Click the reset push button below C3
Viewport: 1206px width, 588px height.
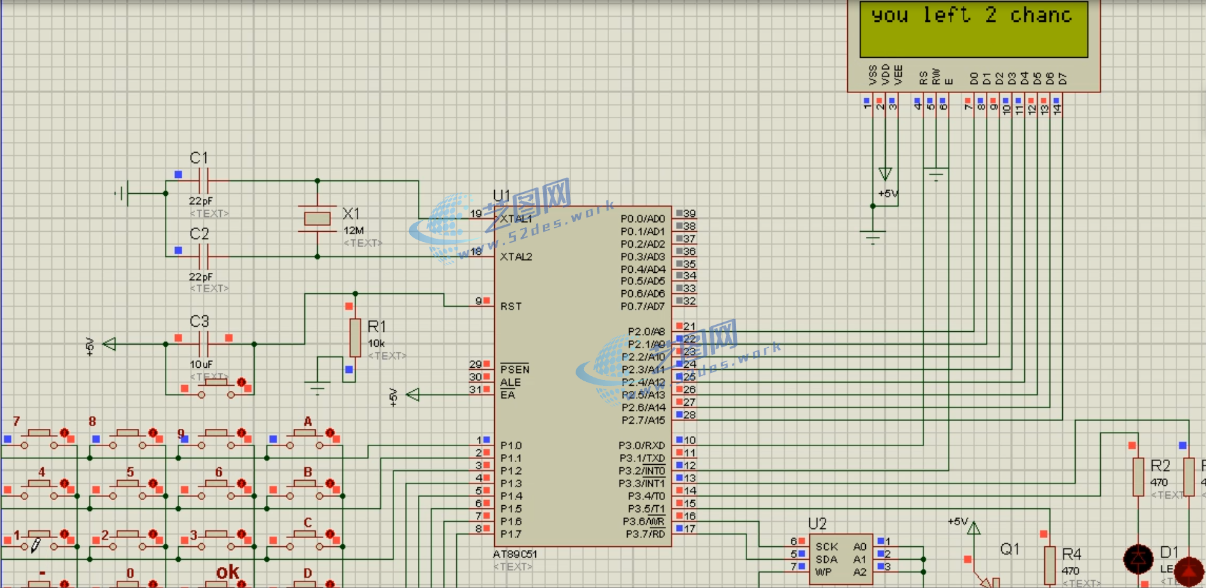216,388
